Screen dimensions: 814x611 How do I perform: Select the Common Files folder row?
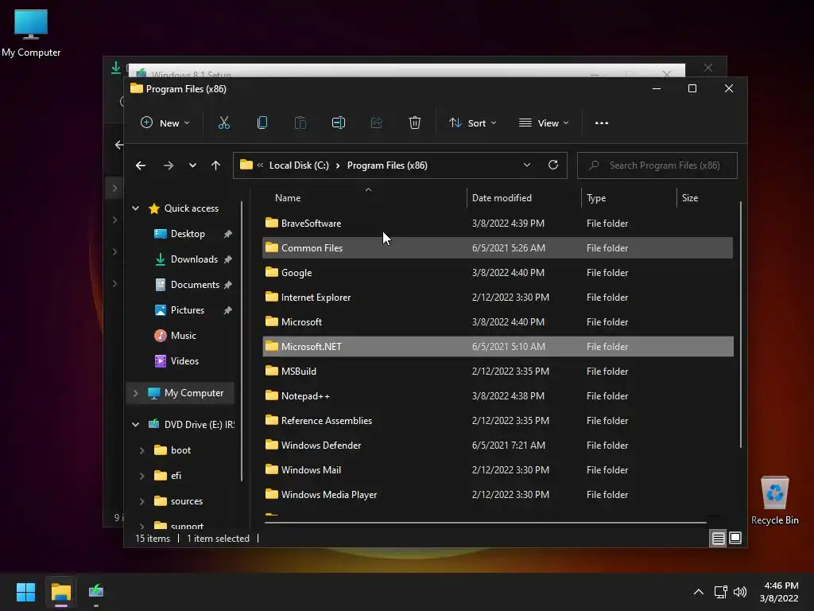coord(498,248)
